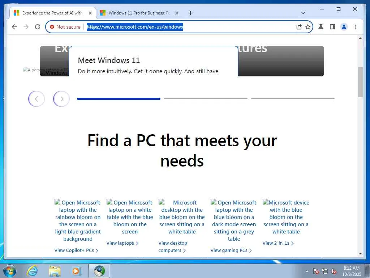This screenshot has height=278, width=370.
Task: Open Chrome Labs flask icon
Action: pos(321,27)
